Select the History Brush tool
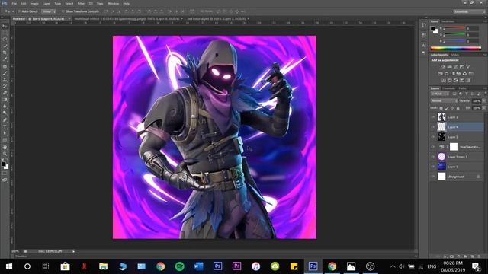The height and width of the screenshot is (274, 488). coord(5,86)
